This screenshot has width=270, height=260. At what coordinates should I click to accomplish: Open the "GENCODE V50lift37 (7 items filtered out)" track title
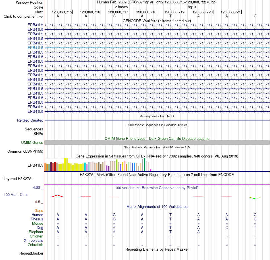click(157, 21)
